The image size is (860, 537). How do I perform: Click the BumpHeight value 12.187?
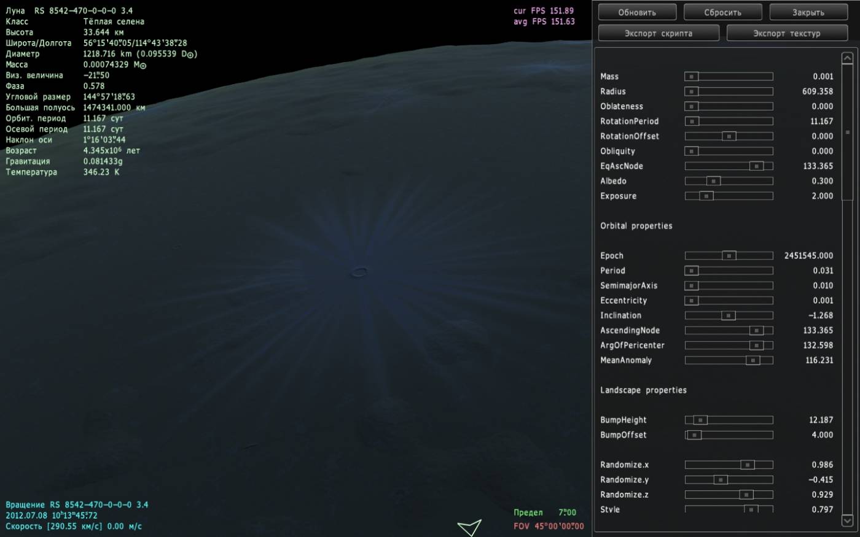click(821, 420)
